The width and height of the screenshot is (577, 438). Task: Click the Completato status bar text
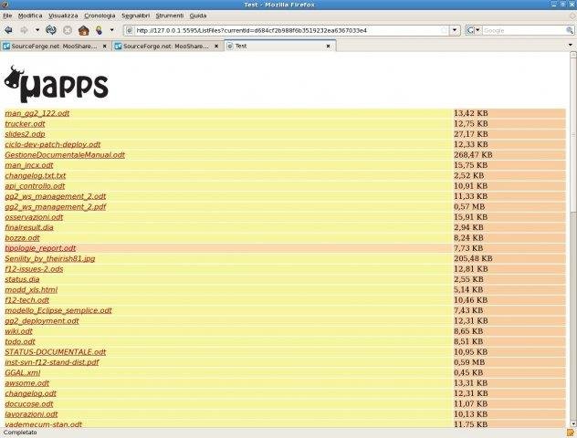click(20, 433)
